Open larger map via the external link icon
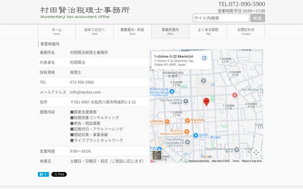This screenshot has height=189, width=303. tap(204, 58)
